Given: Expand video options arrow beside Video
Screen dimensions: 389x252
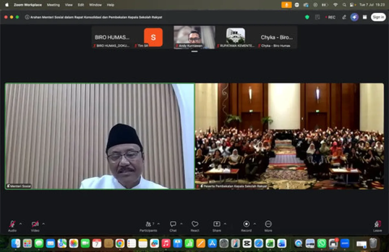Looking at the screenshot, I should (x=43, y=224).
